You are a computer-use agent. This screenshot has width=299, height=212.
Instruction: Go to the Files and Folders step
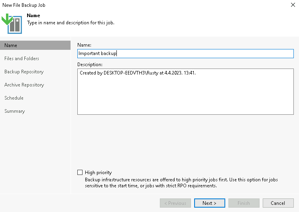pyautogui.click(x=22, y=59)
